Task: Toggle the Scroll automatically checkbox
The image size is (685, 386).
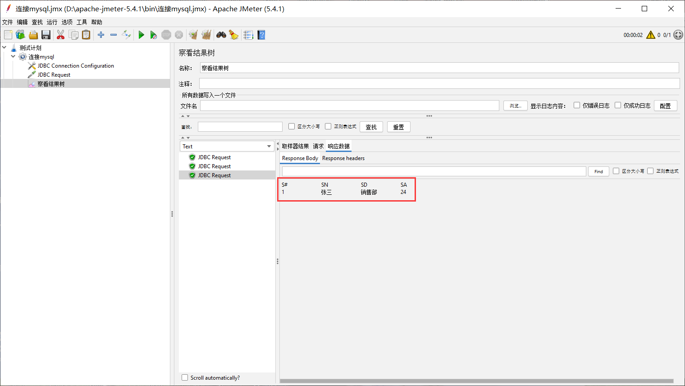Action: (x=185, y=377)
